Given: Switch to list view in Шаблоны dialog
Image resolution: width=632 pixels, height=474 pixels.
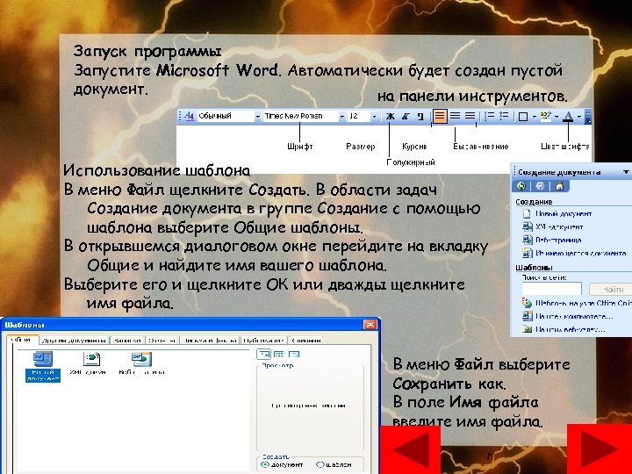Looking at the screenshot, I should pos(279,355).
